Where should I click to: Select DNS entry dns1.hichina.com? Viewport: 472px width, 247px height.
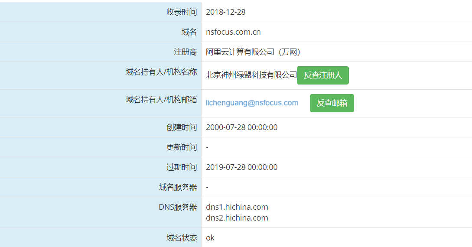237,207
